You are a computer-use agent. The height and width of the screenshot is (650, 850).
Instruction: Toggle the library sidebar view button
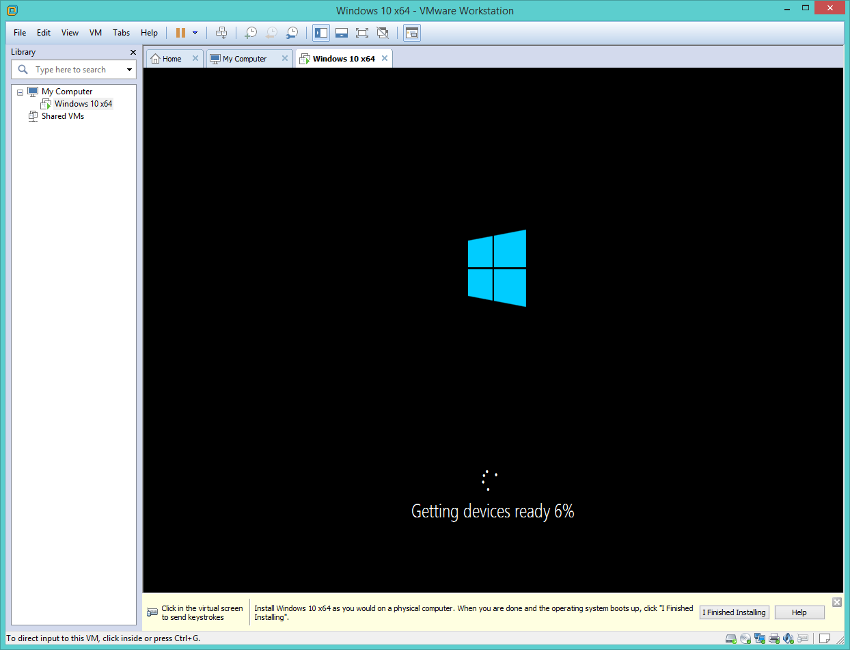coord(321,33)
